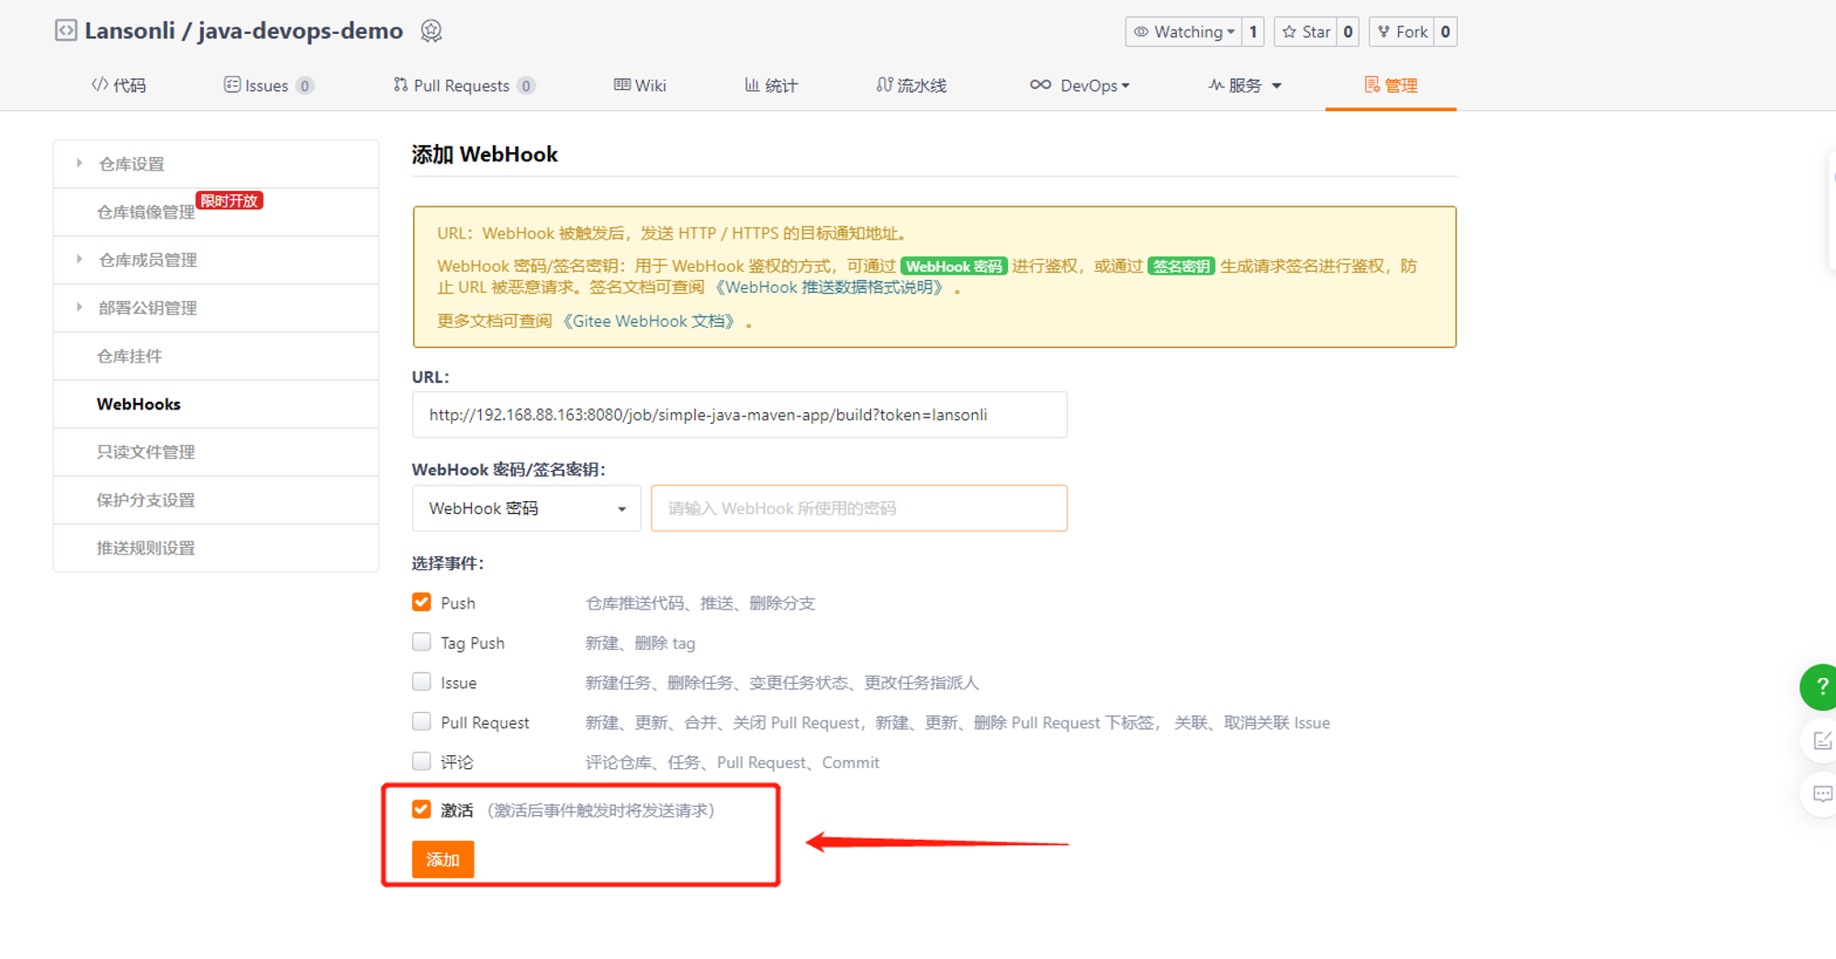Screen dimensions: 1836x959
Task: Click the chat message icon on right edge
Action: coord(1821,794)
